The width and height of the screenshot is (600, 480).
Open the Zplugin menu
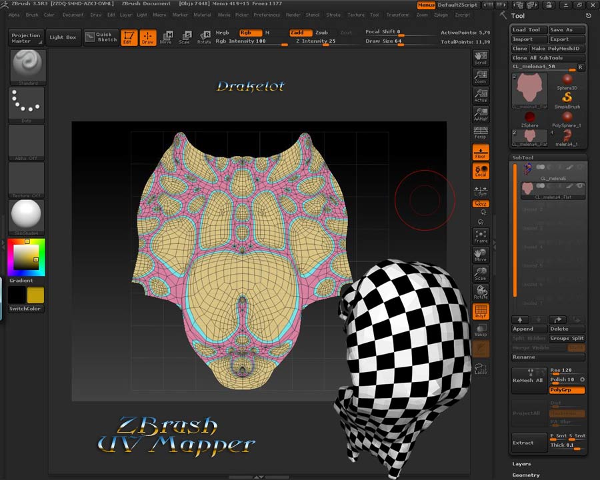441,15
